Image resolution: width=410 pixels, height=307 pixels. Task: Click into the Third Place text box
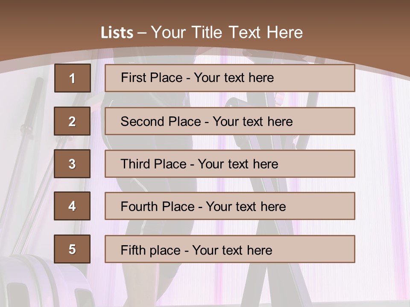230,164
